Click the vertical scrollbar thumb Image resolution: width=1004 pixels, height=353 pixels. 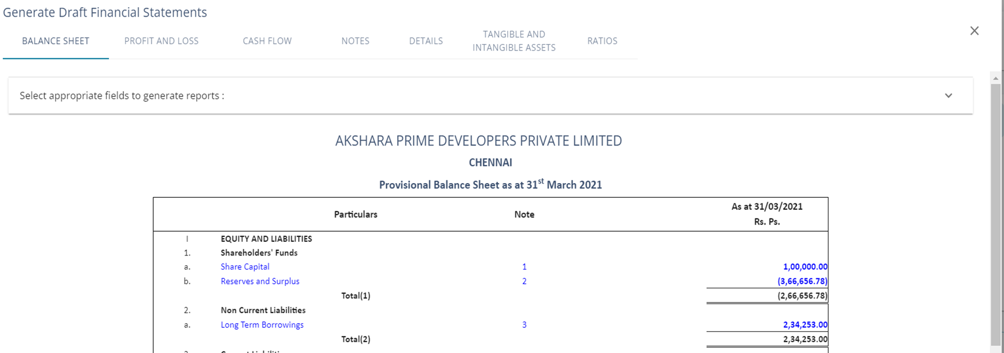996,212
